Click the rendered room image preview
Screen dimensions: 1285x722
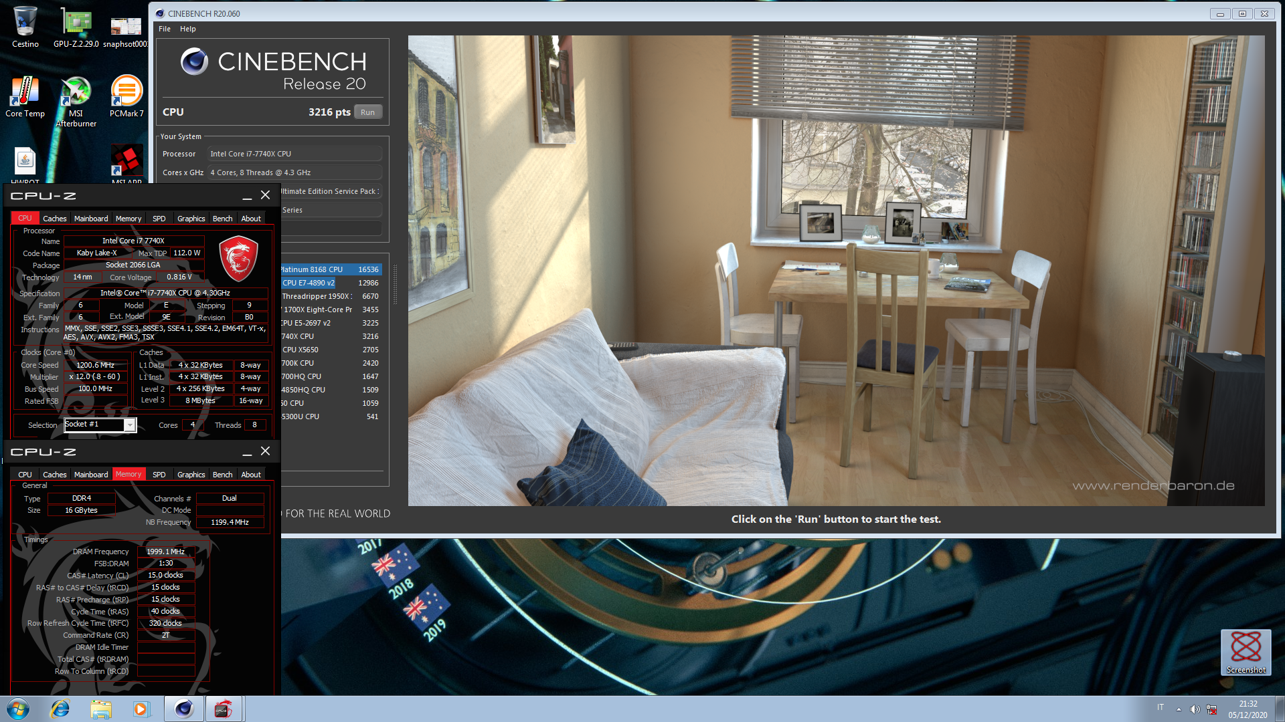pyautogui.click(x=836, y=271)
